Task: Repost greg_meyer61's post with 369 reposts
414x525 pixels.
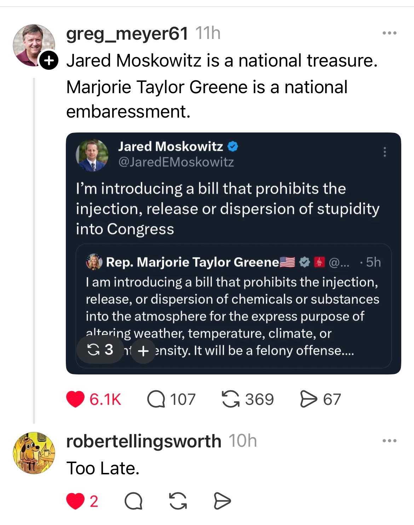Action: 230,399
